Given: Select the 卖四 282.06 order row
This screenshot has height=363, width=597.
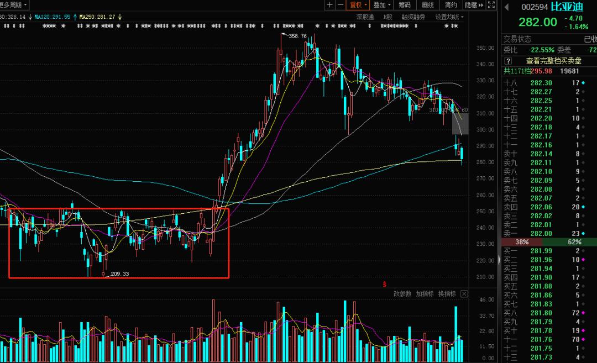Looking at the screenshot, I should click(549, 207).
